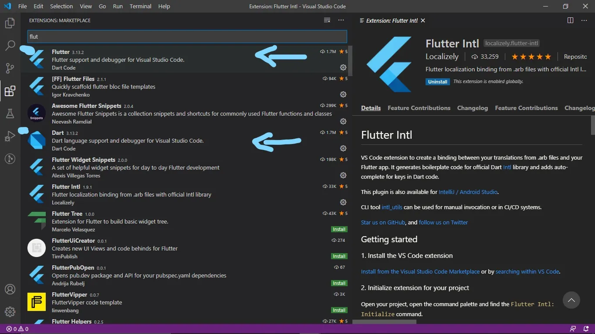Select the '[FF] Flutter Files' extension name
This screenshot has height=334, width=595.
[73, 79]
